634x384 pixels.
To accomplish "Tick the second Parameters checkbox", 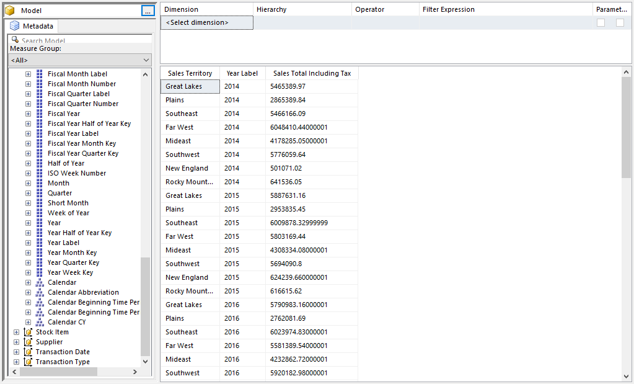I will point(620,22).
